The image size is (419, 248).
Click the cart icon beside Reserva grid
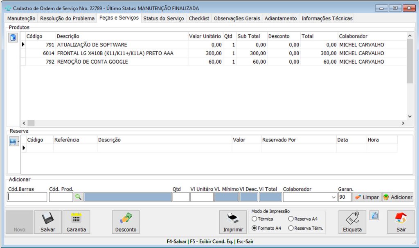pyautogui.click(x=13, y=141)
